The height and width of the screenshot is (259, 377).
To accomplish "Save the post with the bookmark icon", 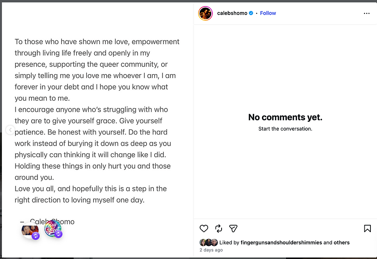I will tap(367, 228).
